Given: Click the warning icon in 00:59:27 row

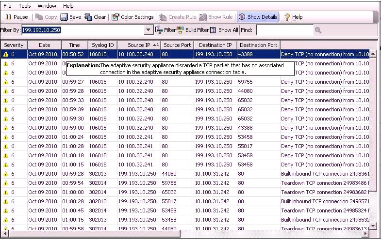Looking at the screenshot, I should tap(6, 82).
